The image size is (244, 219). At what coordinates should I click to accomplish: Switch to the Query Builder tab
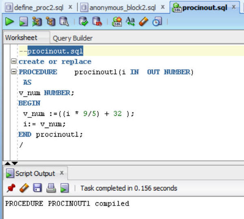point(73,38)
